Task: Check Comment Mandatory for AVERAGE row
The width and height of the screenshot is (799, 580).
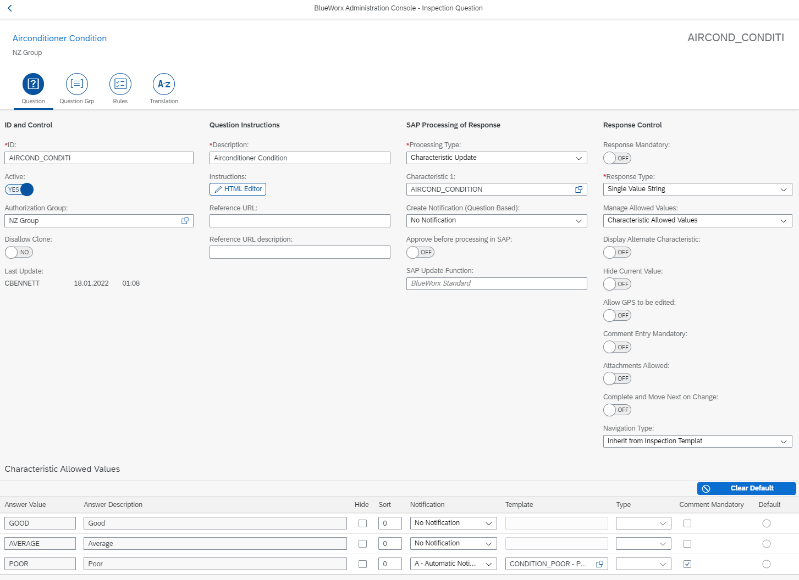Action: (687, 544)
